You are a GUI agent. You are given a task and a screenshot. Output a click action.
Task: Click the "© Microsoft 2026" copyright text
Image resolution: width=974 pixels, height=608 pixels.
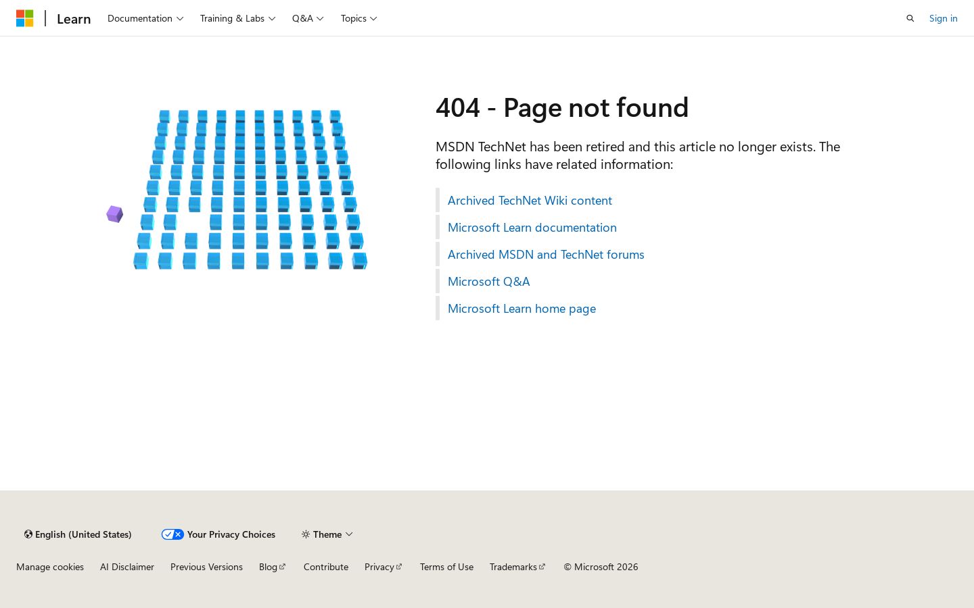point(601,567)
